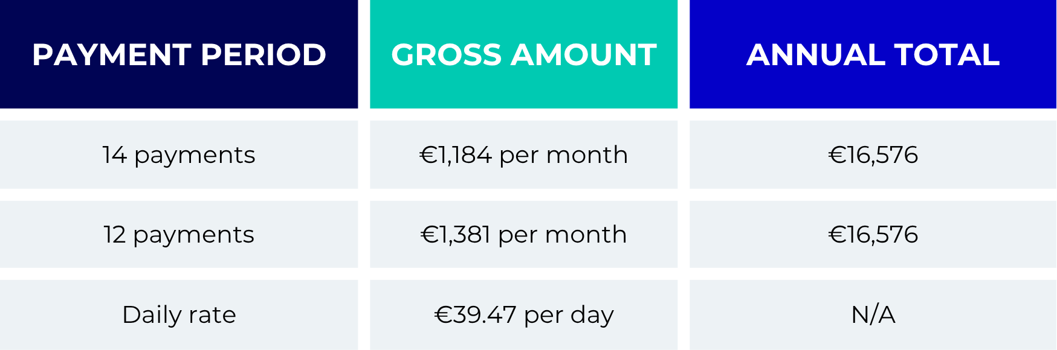This screenshot has height=350, width=1057.
Task: Click the number 12 in the second row
Action: coord(114,235)
